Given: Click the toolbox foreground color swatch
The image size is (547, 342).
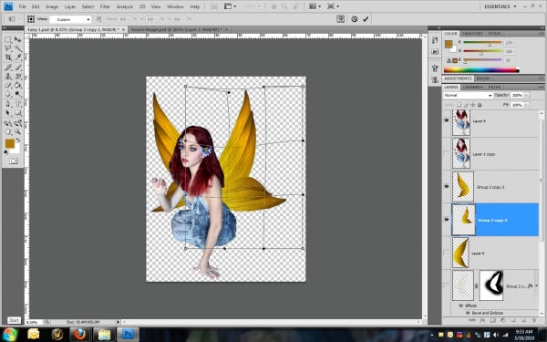Looking at the screenshot, I should click(10, 143).
